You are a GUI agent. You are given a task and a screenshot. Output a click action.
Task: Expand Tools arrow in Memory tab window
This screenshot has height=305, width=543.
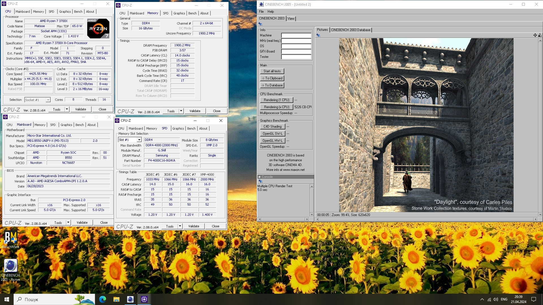click(181, 111)
